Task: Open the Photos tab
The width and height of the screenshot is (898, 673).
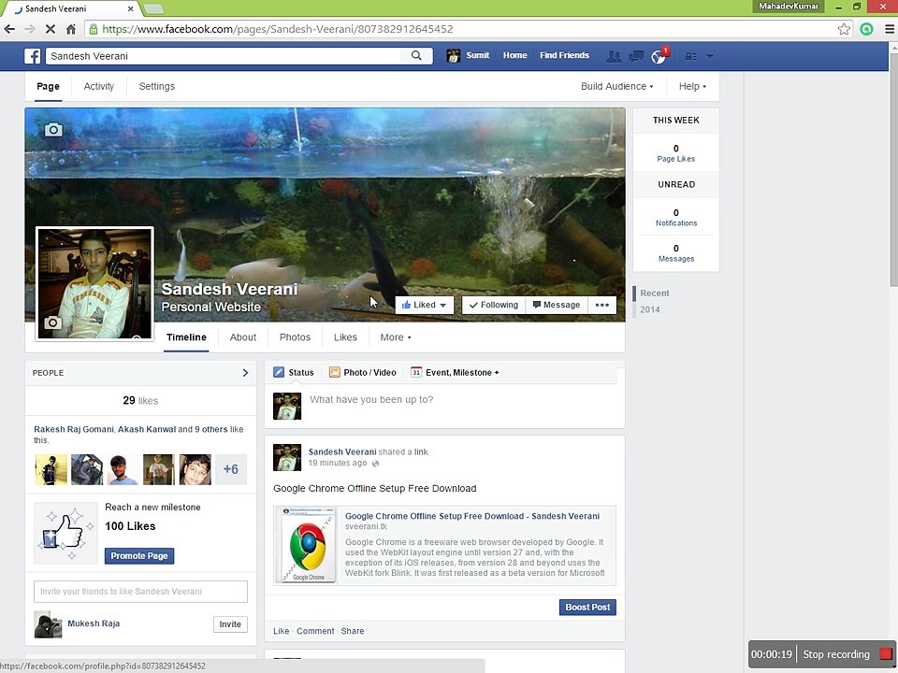Action: 295,337
